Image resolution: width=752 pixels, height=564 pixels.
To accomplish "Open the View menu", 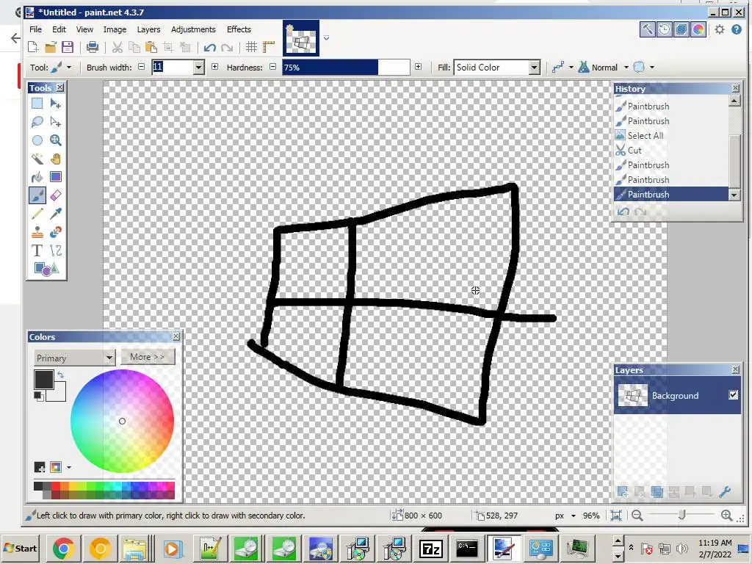I will click(x=84, y=29).
